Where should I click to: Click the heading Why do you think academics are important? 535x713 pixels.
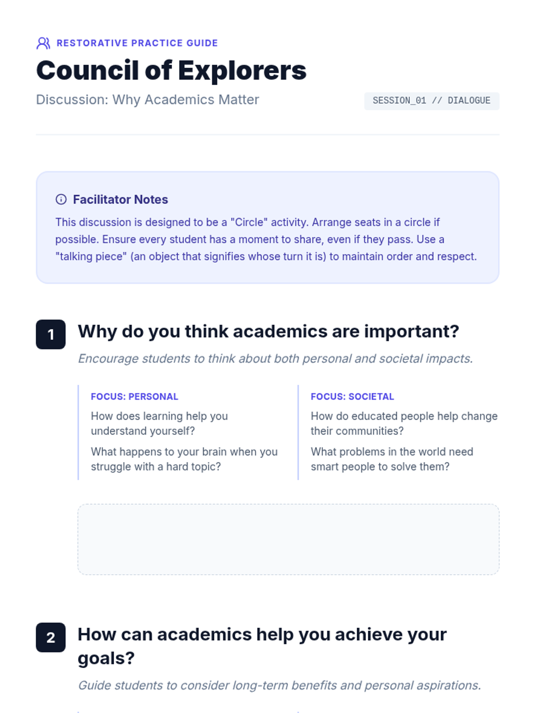268,332
